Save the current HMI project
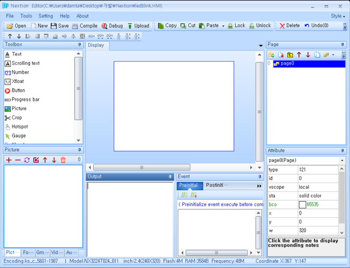Viewport: 350px width, 268px height. click(60, 26)
